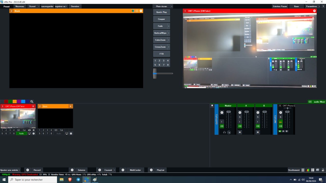
Task: Open Base in top bar
Action: [296, 6]
